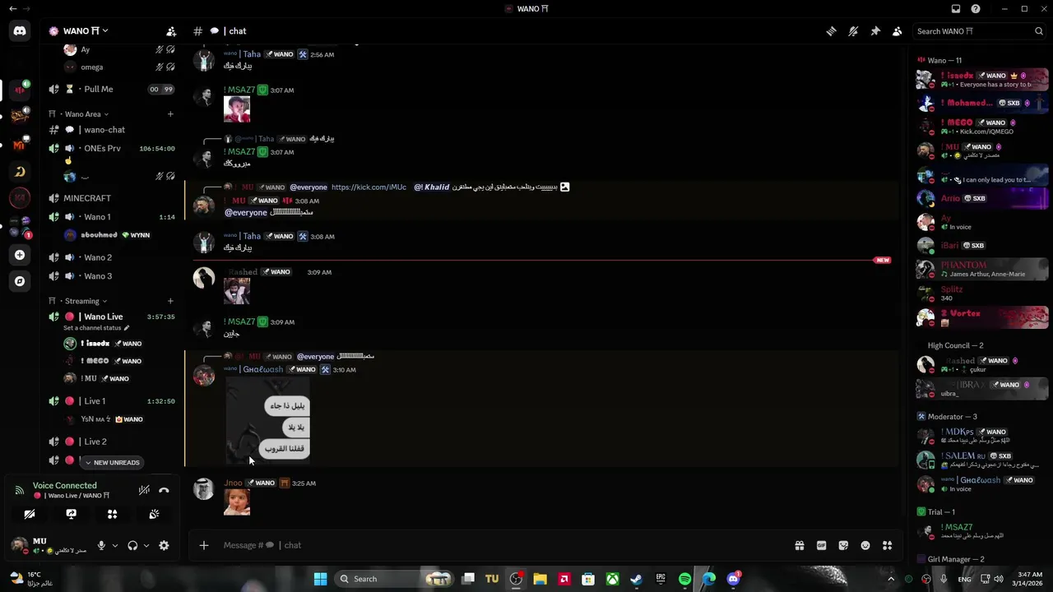Open member SALEM in Moderator list
Viewport: 1053px width, 592px height.
tap(982, 460)
